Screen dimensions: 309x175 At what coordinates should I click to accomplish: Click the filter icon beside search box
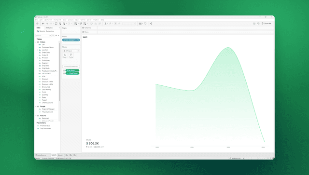(53, 35)
